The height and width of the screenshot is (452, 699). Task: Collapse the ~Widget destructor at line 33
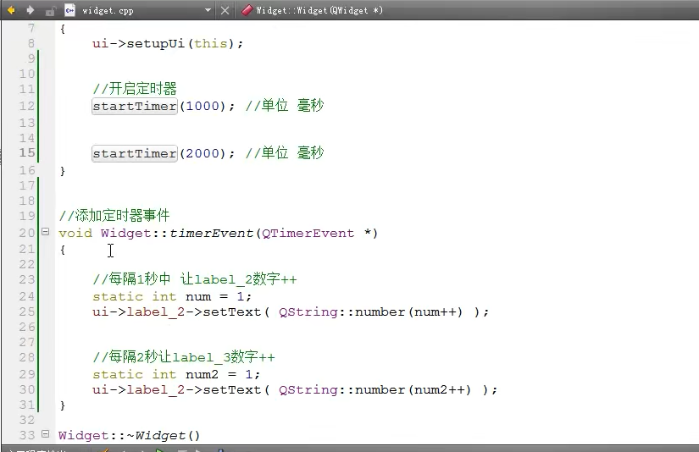click(46, 433)
